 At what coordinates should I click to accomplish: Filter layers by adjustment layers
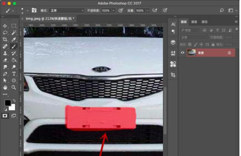pos(211,30)
